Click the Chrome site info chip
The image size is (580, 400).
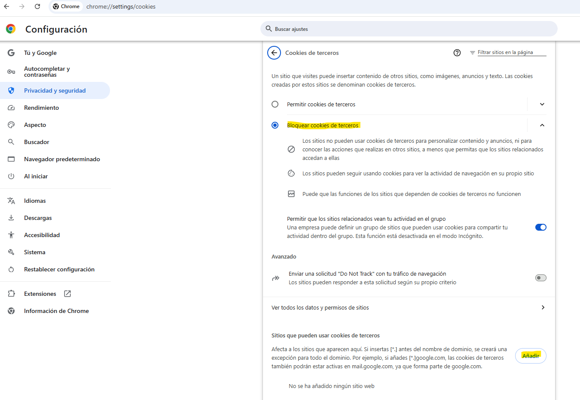point(66,6)
